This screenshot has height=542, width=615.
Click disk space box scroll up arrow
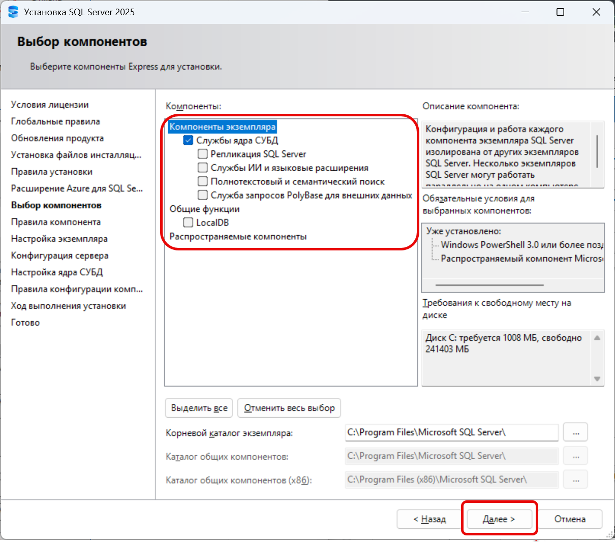point(597,338)
